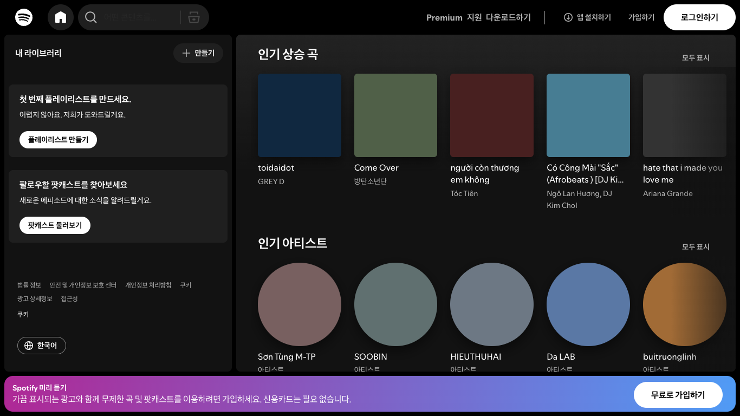Click the HIEUTHUHAI name
The image size is (740, 416).
pos(476,357)
